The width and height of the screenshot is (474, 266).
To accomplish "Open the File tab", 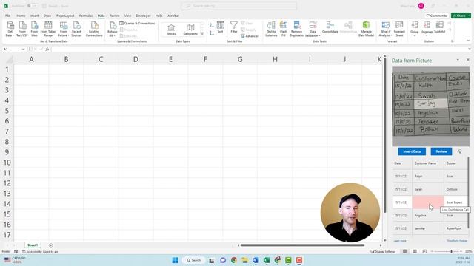I will (x=7, y=16).
